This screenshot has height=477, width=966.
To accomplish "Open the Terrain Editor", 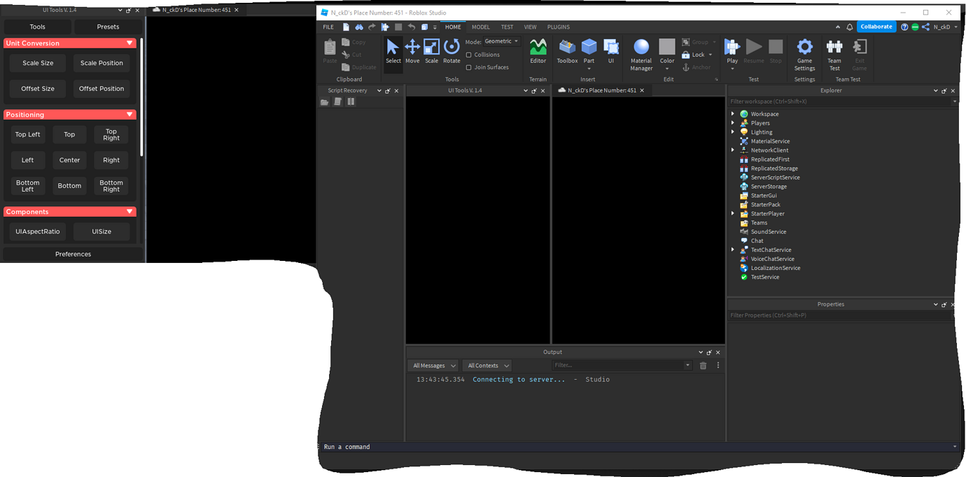I will pyautogui.click(x=538, y=50).
